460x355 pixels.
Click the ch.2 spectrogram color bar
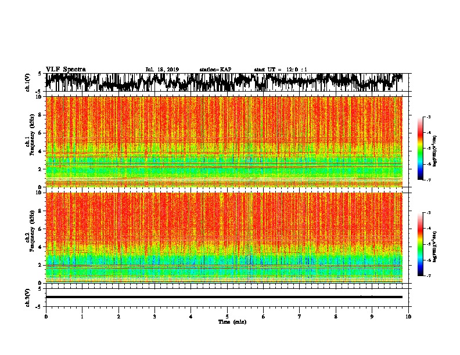420,244
